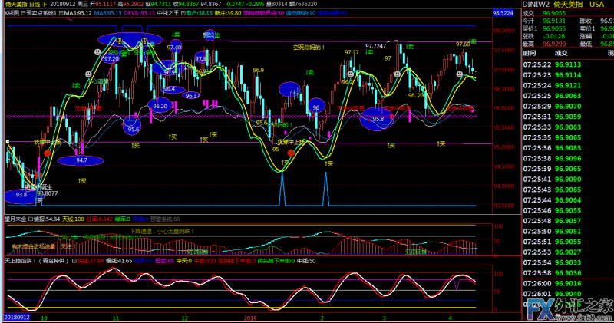Select the 中卖:100 indicator label
614x323 pixels.
pos(205,261)
